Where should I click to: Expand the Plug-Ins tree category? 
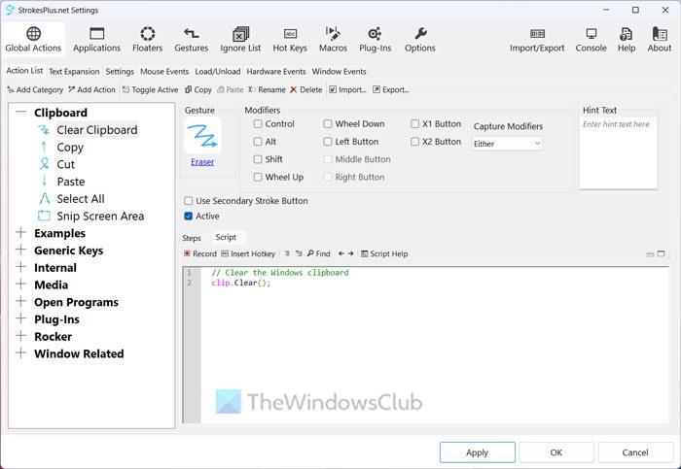click(20, 319)
